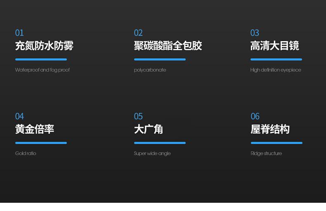Select the heading 高清大目镜

pos(275,46)
